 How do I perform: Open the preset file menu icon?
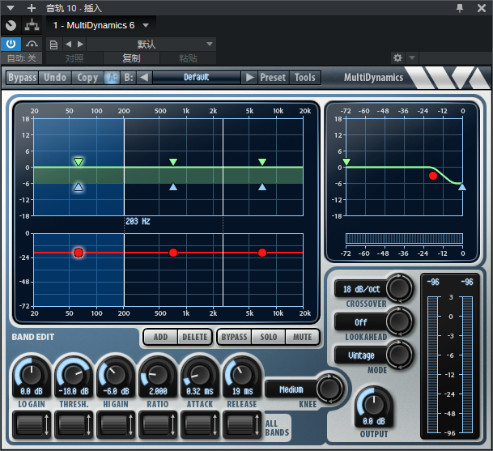(x=53, y=45)
